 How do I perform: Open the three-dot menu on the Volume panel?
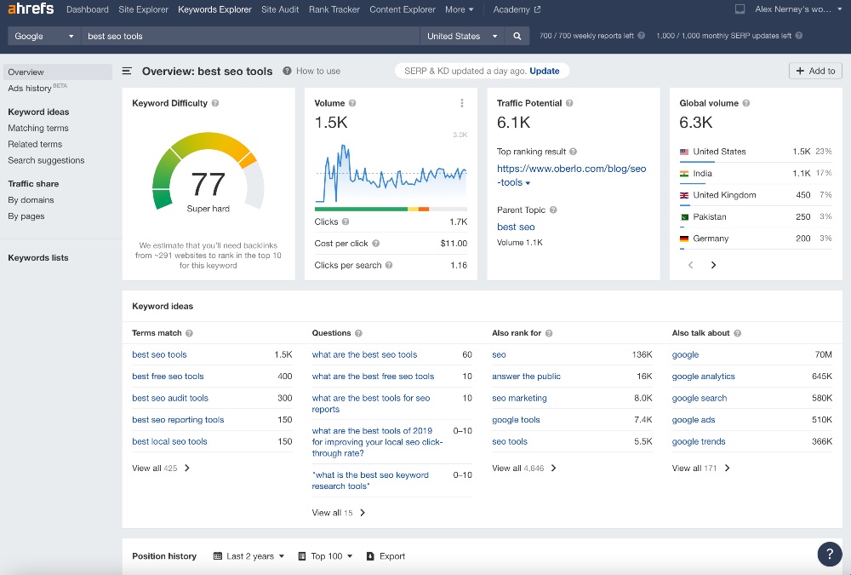[x=462, y=102]
